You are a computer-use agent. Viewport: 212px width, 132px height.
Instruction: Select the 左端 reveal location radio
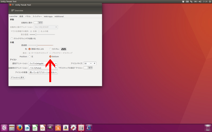pos(31,31)
